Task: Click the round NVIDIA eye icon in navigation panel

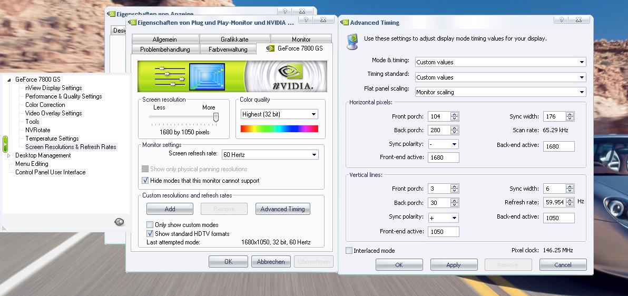Action: 119,222
